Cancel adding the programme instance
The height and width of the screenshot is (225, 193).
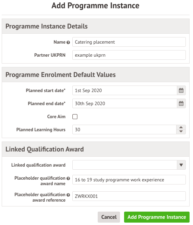pyautogui.click(x=109, y=217)
